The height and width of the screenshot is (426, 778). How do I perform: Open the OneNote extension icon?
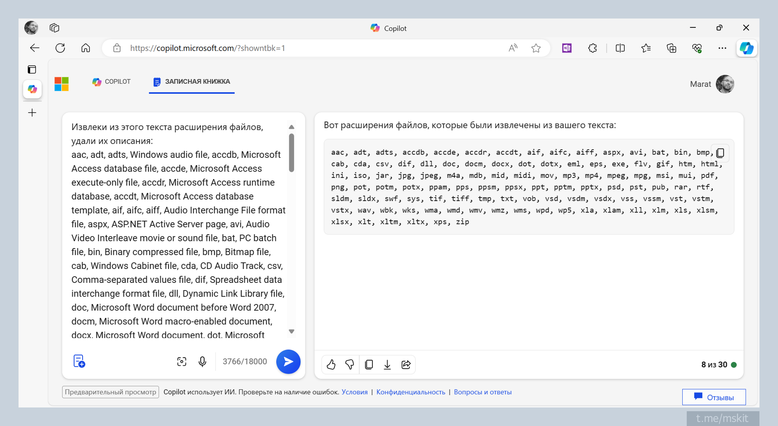tap(567, 48)
